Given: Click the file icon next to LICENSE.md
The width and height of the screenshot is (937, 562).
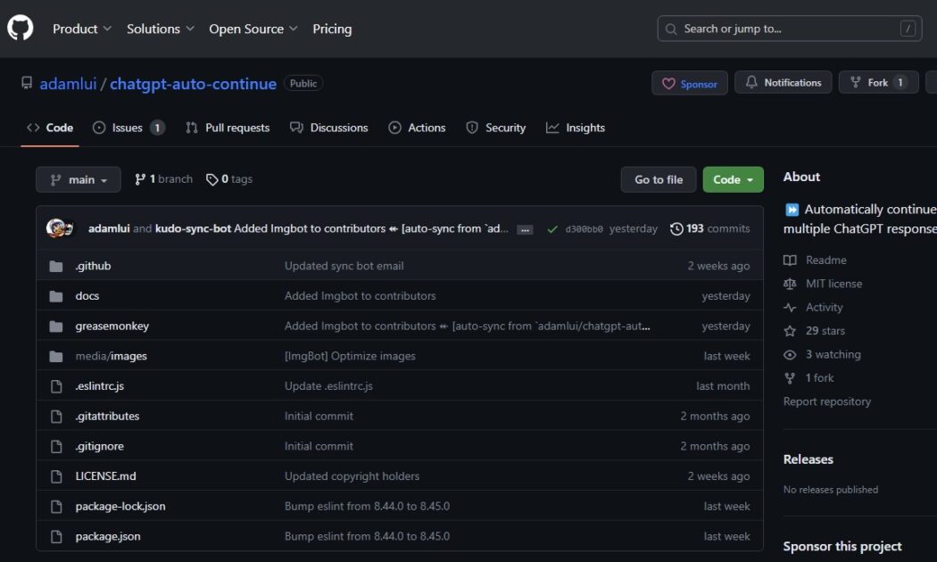Looking at the screenshot, I should click(x=56, y=476).
